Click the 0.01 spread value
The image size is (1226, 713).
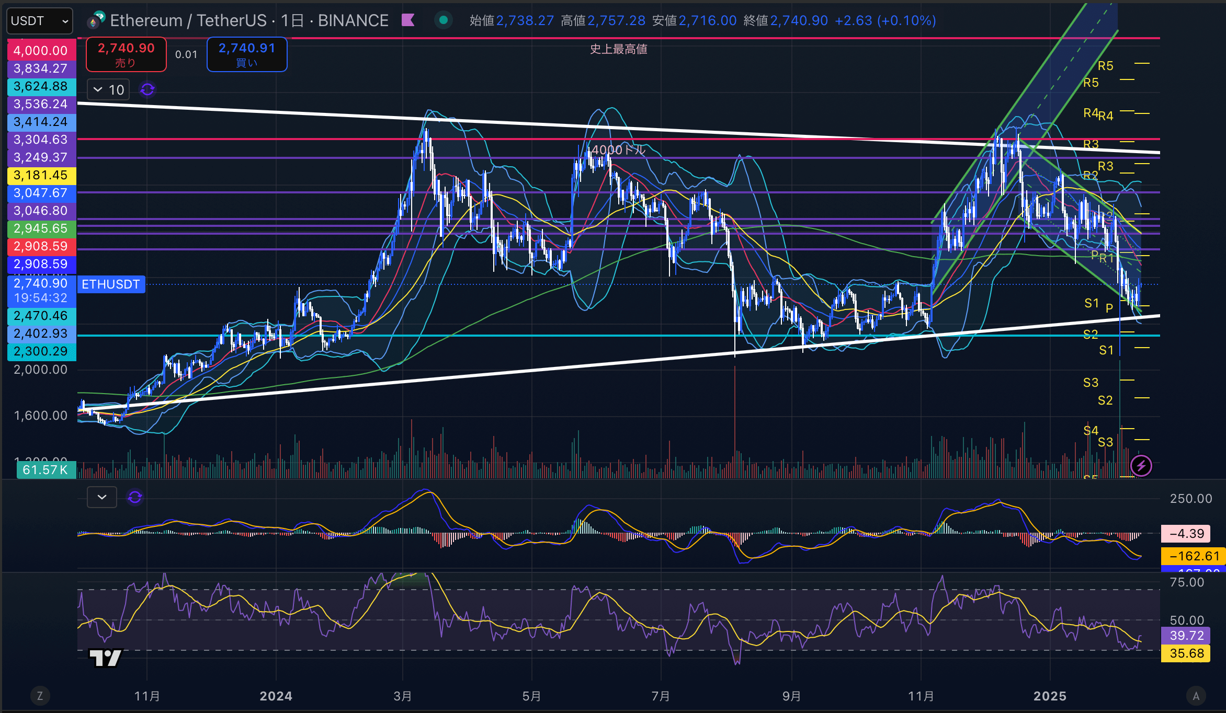186,54
